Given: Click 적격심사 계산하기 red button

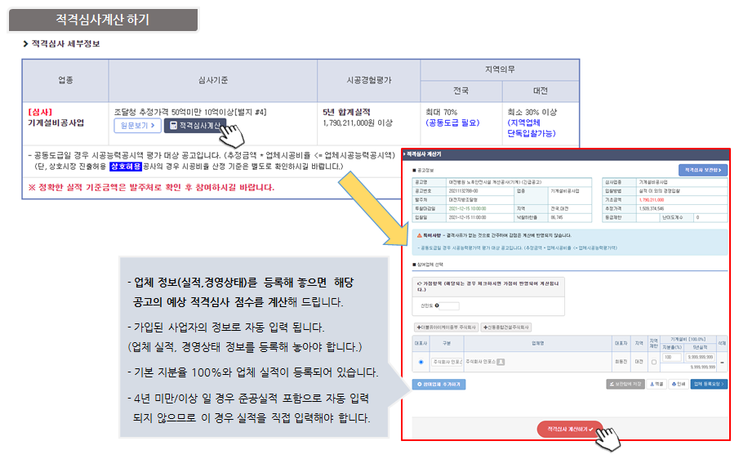Looking at the screenshot, I should pyautogui.click(x=570, y=430).
